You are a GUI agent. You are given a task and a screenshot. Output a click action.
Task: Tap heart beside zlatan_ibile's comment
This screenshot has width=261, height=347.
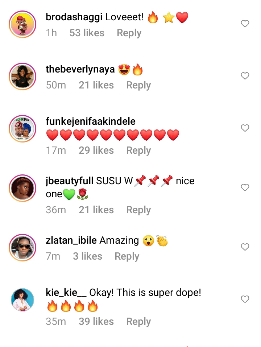245,247
